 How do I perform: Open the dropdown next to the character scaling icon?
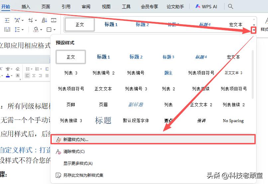[x=23, y=20]
